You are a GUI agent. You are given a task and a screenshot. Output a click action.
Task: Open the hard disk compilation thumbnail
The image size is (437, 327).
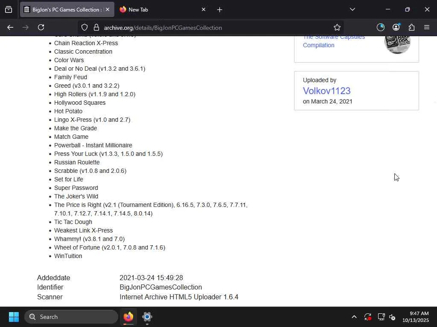tap(397, 44)
